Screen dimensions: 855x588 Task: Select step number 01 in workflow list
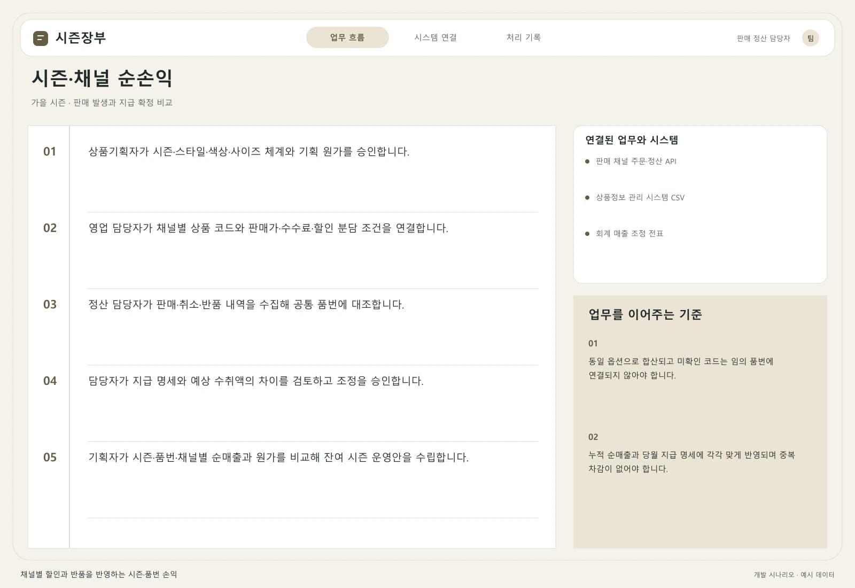[50, 152]
